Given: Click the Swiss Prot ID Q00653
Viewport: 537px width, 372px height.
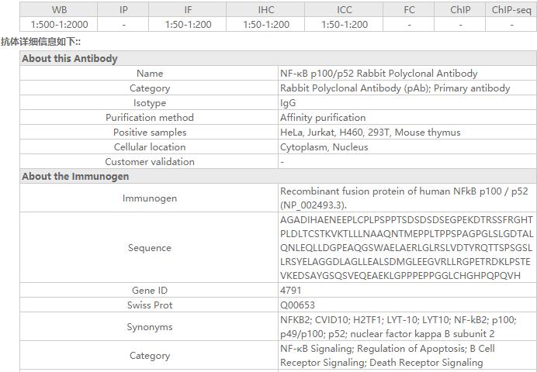Looking at the screenshot, I should click(x=297, y=305).
